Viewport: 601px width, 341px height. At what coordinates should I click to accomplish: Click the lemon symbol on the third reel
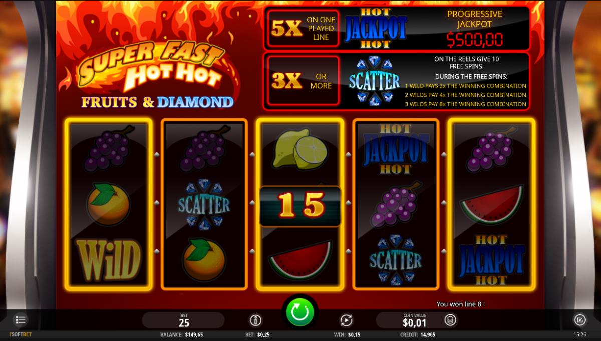click(299, 149)
